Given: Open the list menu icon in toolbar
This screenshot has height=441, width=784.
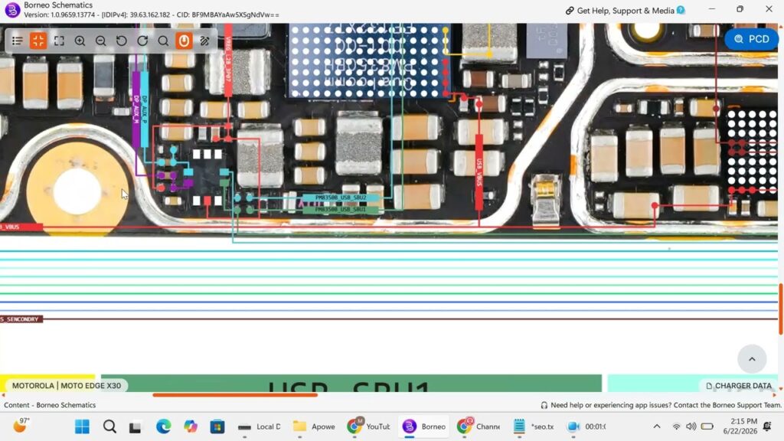Looking at the screenshot, I should [x=18, y=41].
